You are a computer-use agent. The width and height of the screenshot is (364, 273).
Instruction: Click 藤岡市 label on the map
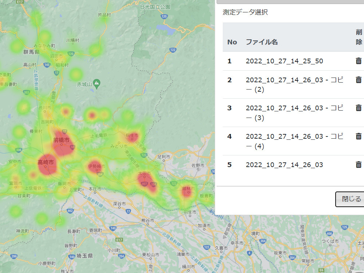[x=64, y=183]
